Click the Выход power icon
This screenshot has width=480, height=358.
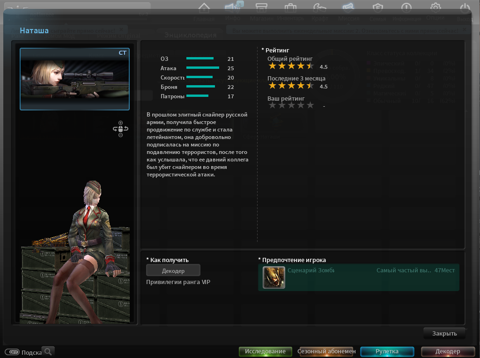[x=465, y=8]
